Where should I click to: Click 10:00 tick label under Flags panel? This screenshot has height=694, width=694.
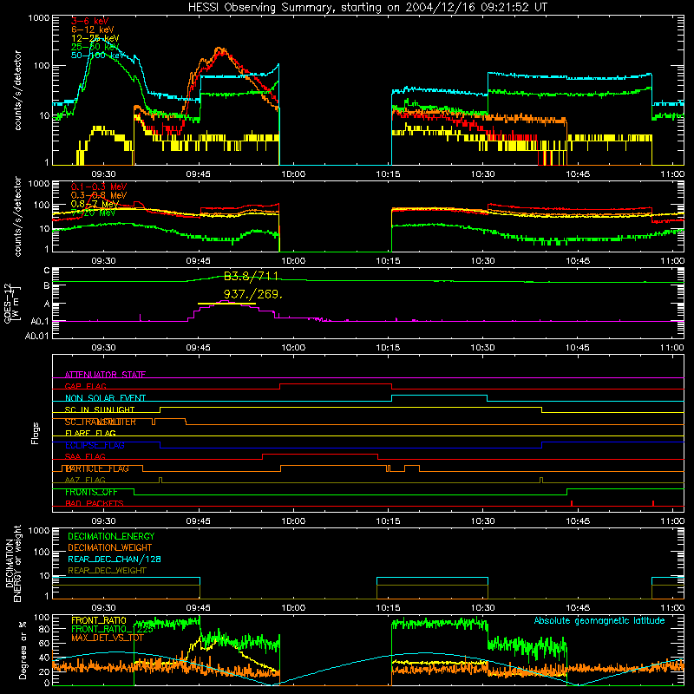pos(293,521)
